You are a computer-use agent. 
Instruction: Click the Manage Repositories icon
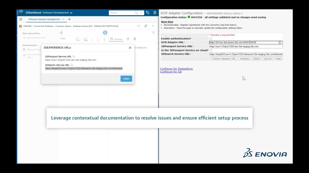[x=24, y=50]
